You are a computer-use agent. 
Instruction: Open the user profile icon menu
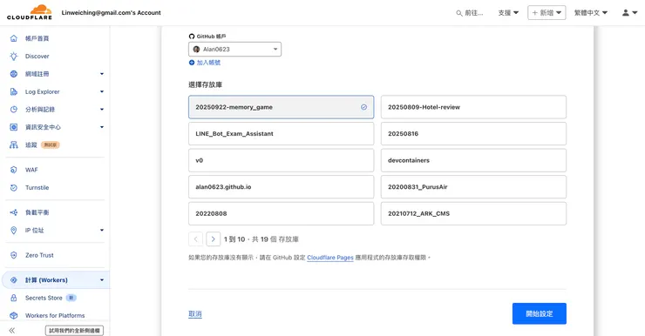point(629,13)
